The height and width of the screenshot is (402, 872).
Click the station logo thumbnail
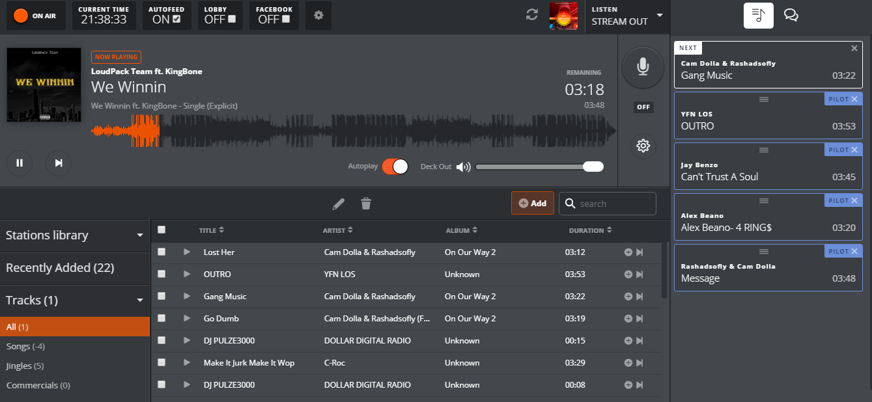[564, 16]
